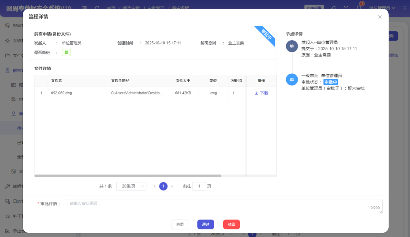The image size is (410, 237).
Task: Open the three-dot menu at top right
Action: click(x=405, y=8)
